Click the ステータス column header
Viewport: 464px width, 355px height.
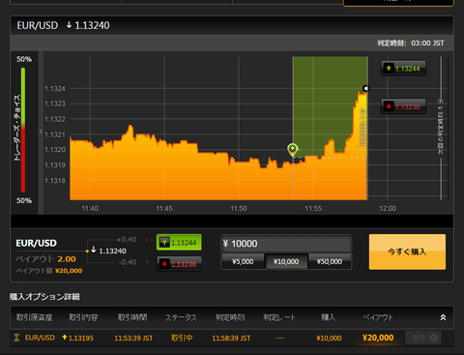click(181, 317)
